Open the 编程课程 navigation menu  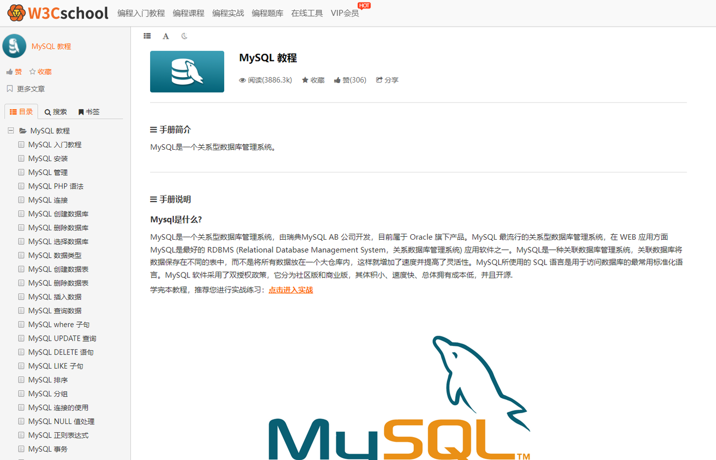pyautogui.click(x=188, y=13)
